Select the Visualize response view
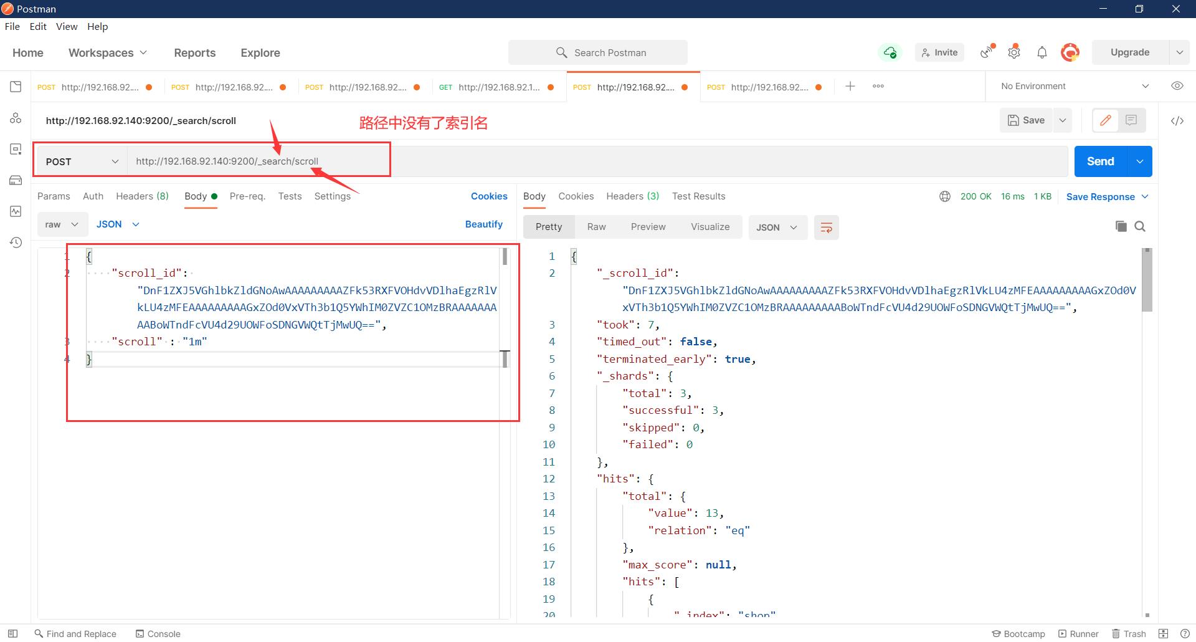Viewport: 1196px width, 642px height. tap(710, 227)
